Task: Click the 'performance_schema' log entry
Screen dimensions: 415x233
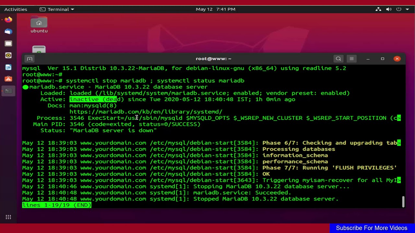Action: [x=295, y=161]
